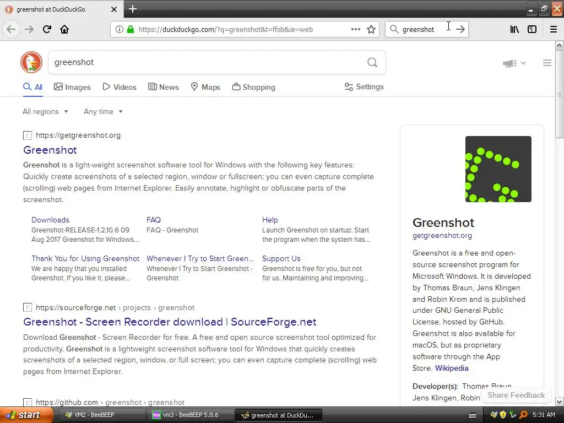This screenshot has height=423, width=564.
Task: Open Greenshot SourceForge.net result title
Action: [x=170, y=322]
